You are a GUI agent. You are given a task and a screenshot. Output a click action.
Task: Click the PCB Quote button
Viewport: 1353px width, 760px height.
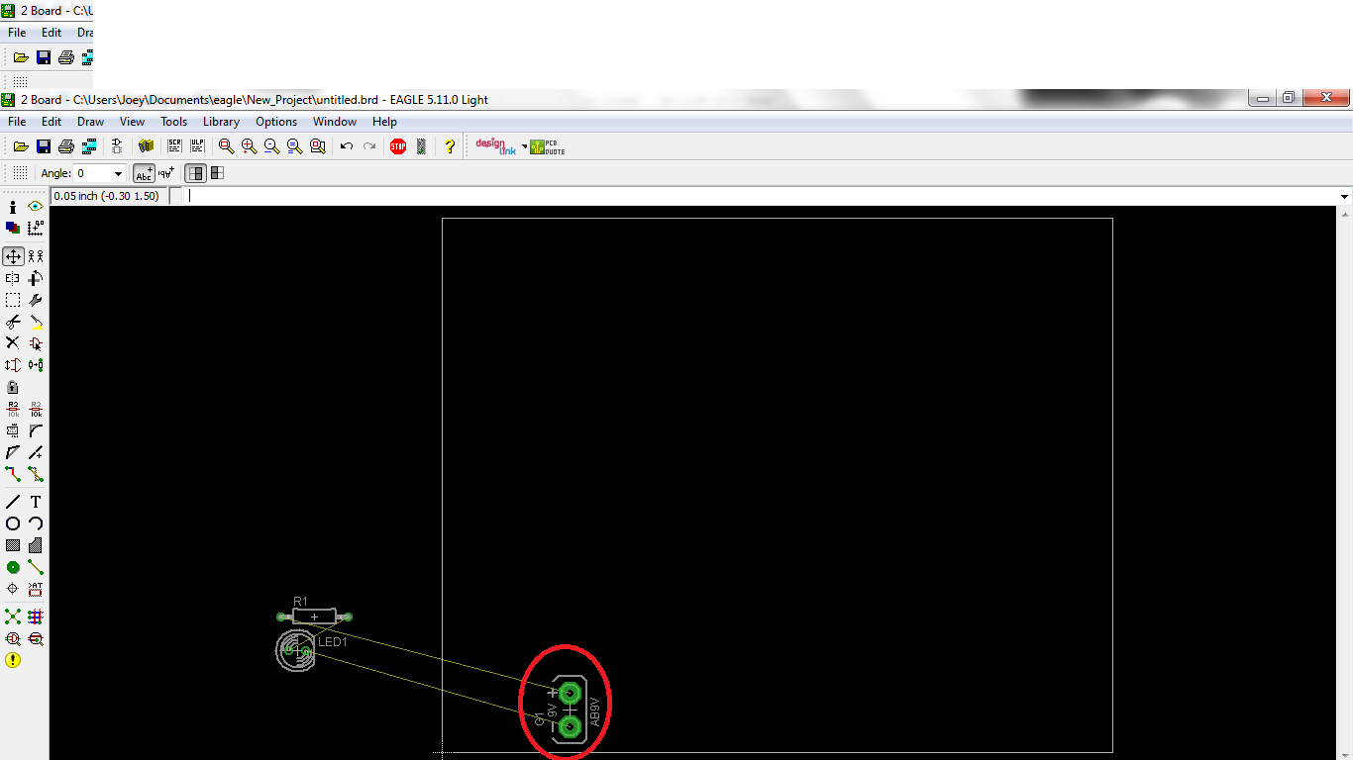548,146
